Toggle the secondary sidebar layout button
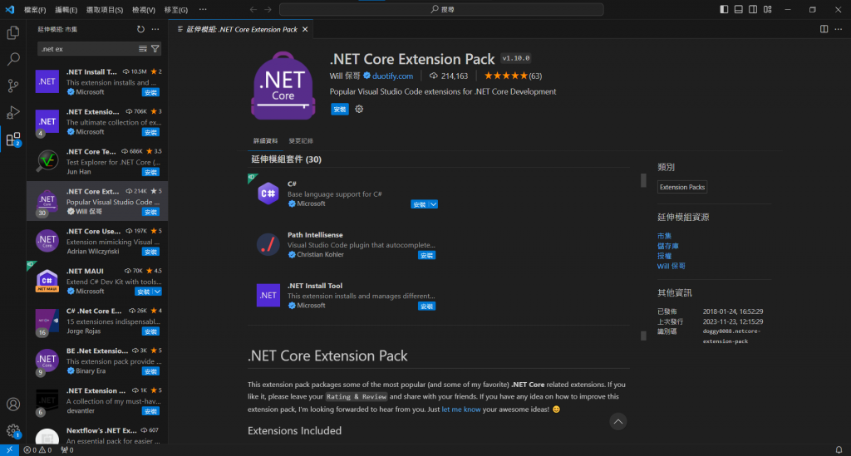The image size is (851, 456). point(754,9)
